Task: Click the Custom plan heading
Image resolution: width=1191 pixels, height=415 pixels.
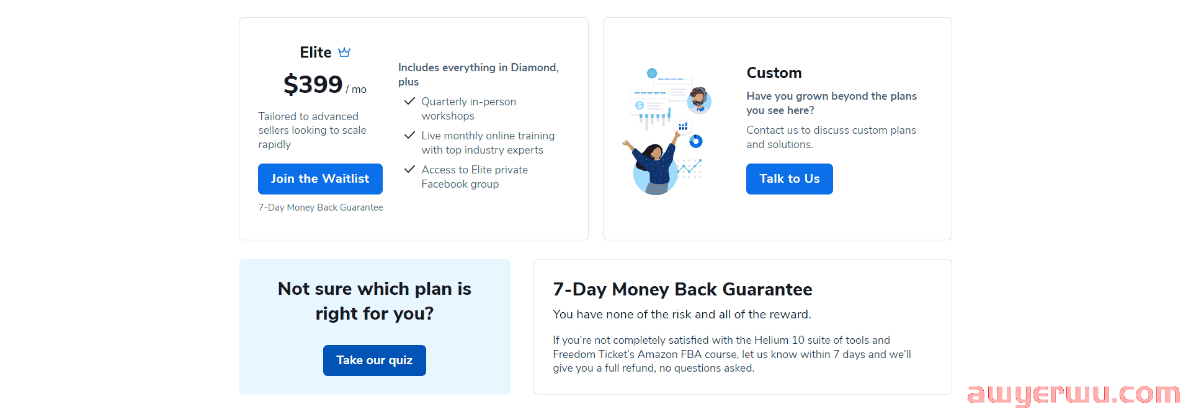Action: click(x=774, y=73)
